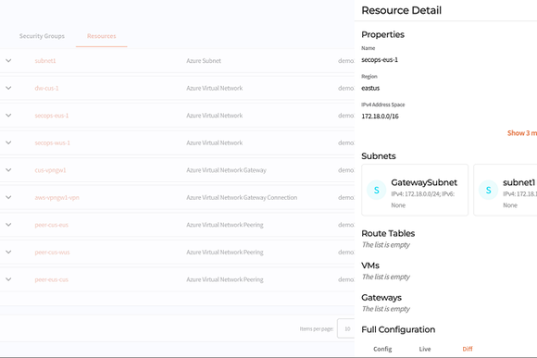Open the Diff tab in Full Configuration
The height and width of the screenshot is (358, 537).
point(468,349)
